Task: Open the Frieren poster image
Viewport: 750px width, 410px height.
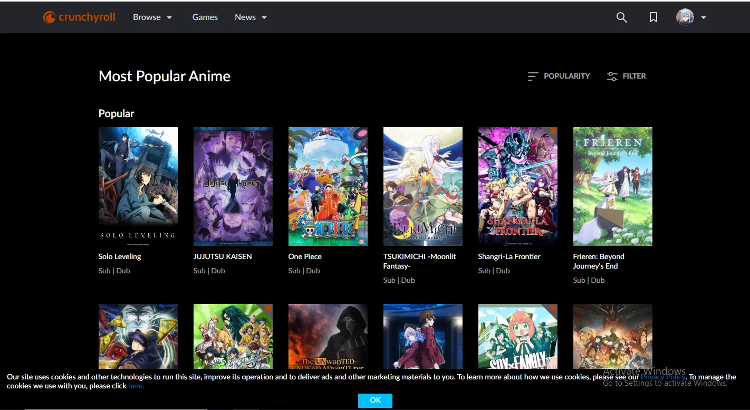Action: tap(613, 186)
